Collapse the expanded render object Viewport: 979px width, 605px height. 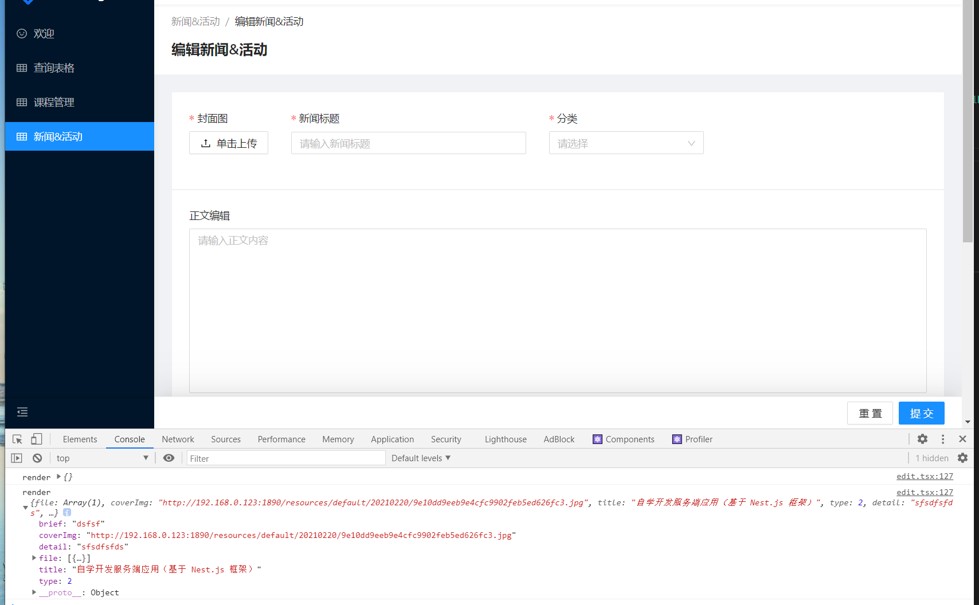(25, 508)
